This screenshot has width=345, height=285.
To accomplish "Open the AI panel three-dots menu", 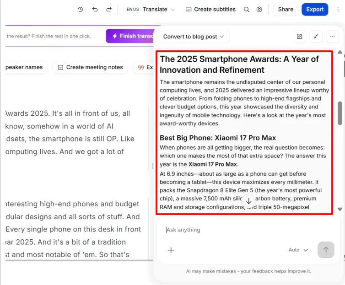I will (333, 37).
